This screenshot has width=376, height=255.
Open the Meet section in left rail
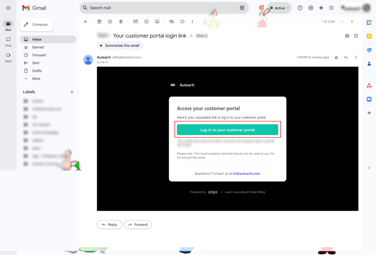click(x=8, y=58)
